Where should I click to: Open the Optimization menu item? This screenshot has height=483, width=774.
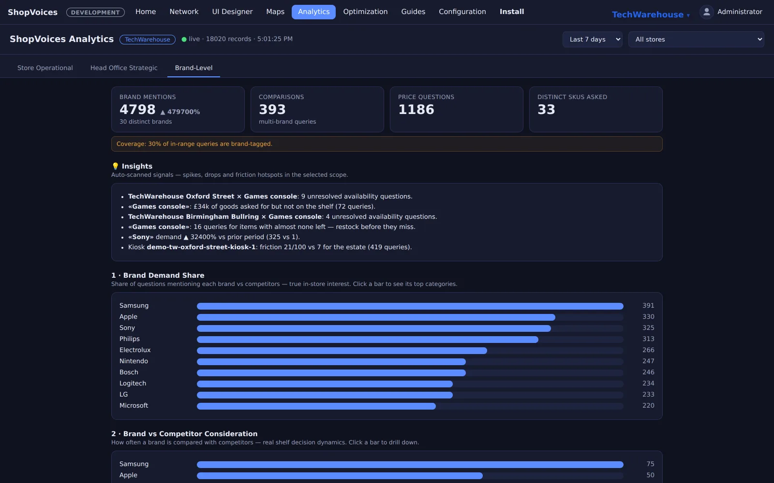[x=365, y=12]
